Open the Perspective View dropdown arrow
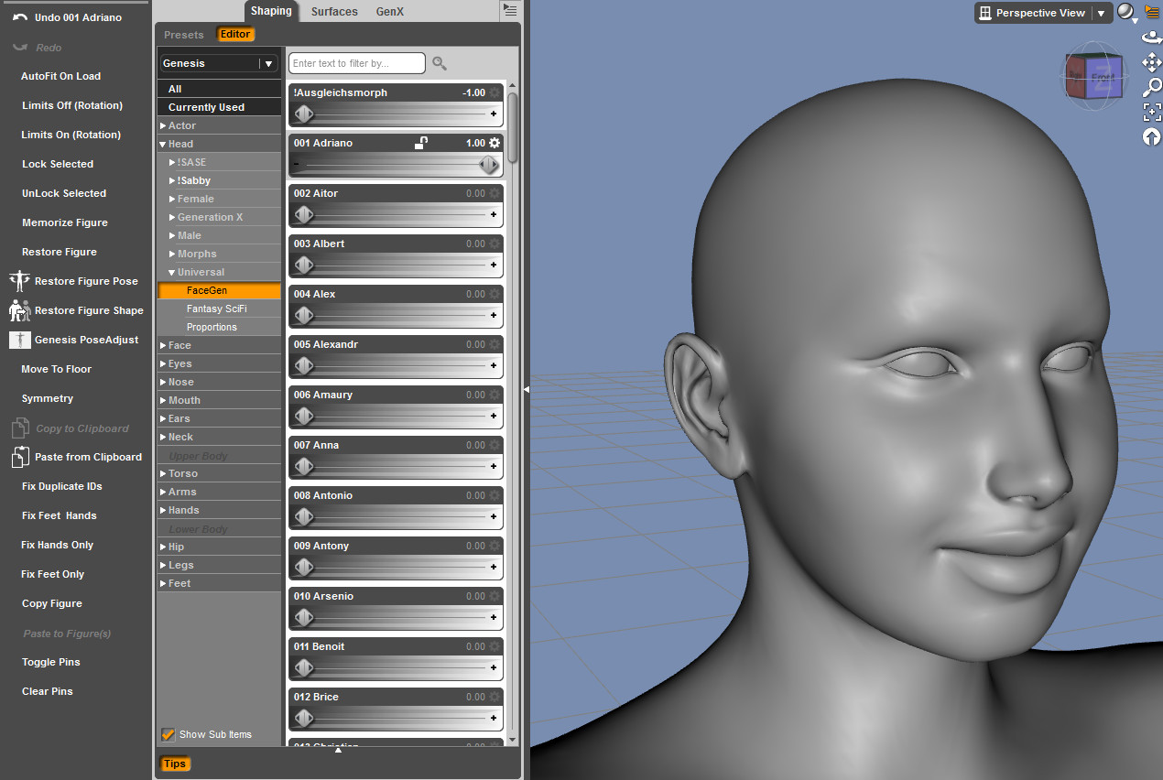 (x=1101, y=14)
